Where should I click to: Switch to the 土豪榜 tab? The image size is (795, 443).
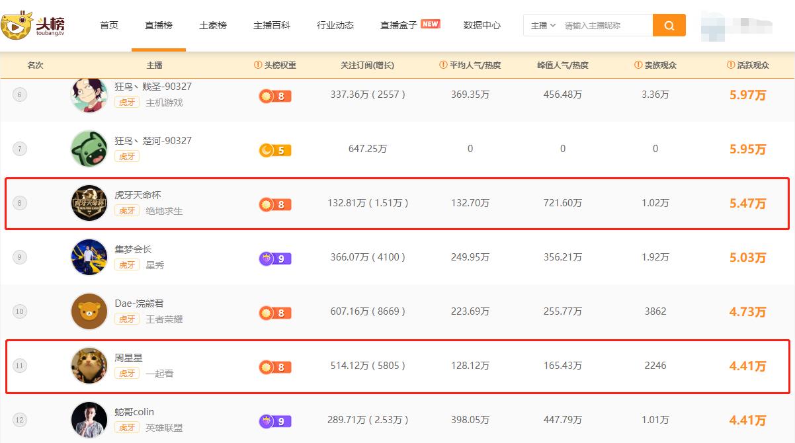(213, 26)
